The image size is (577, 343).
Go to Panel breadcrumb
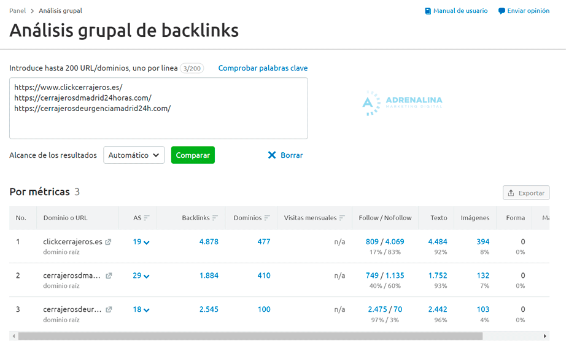18,10
